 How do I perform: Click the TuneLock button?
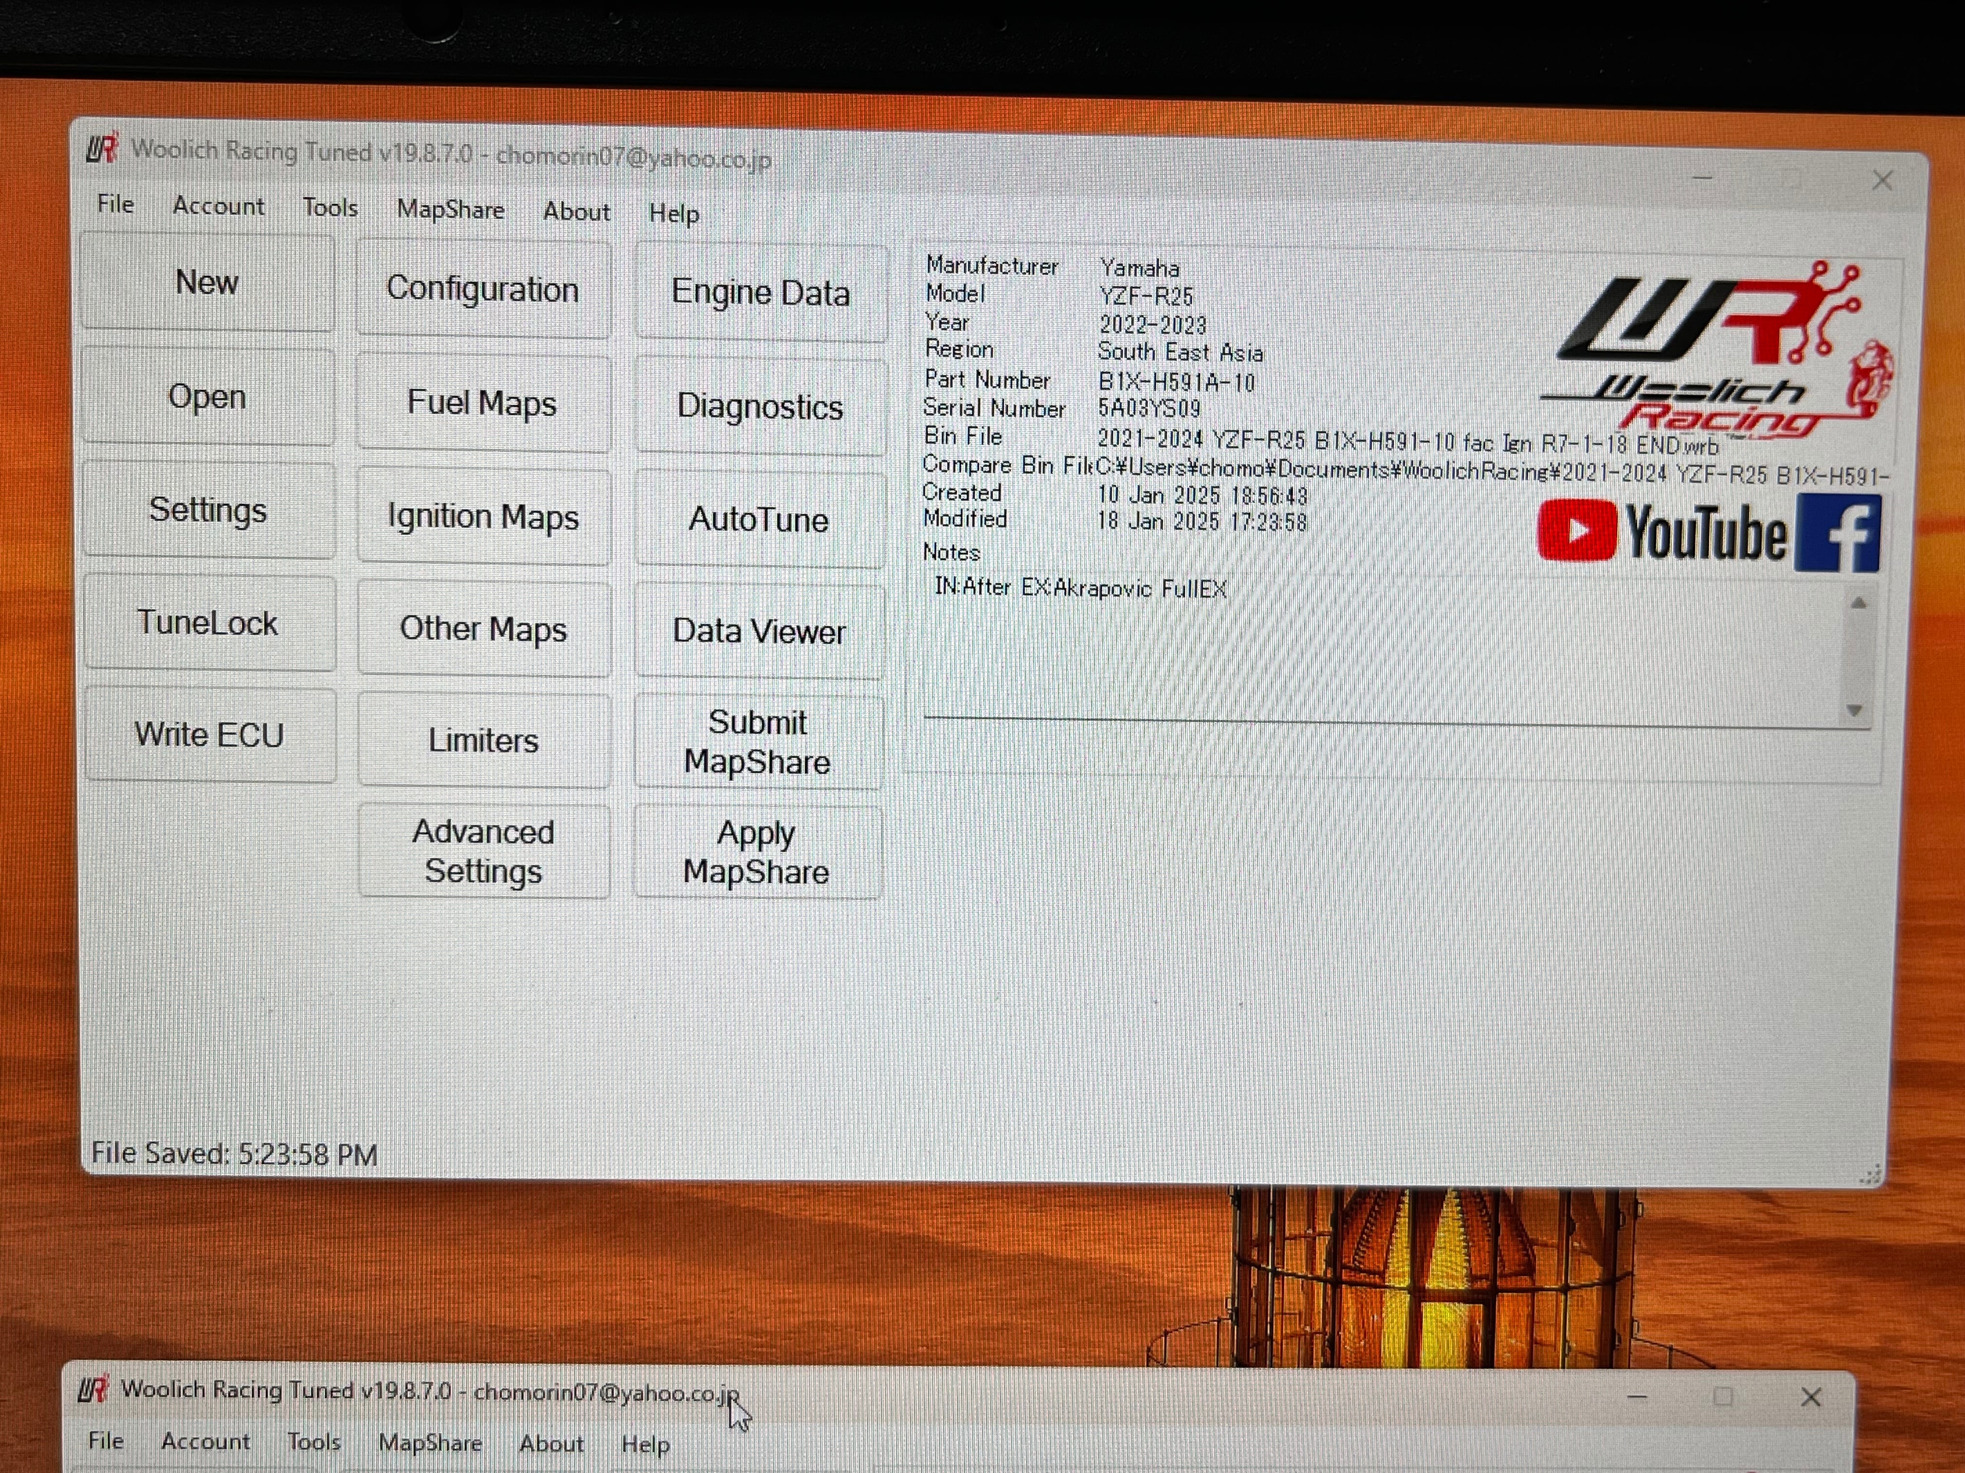[x=208, y=623]
